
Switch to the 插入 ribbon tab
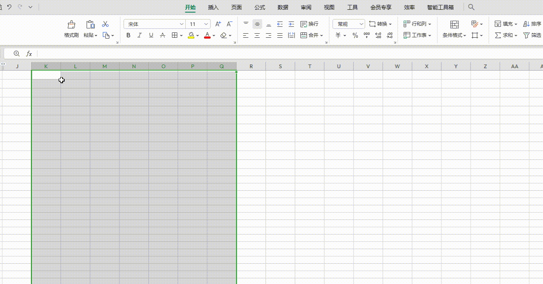pos(213,7)
